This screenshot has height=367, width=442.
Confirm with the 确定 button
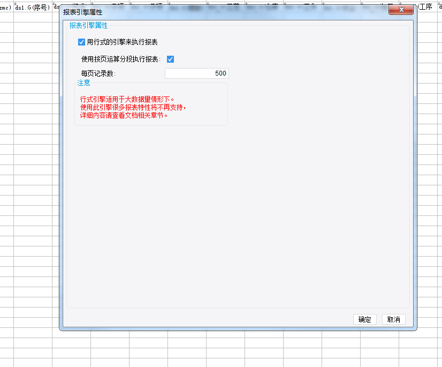pos(365,319)
